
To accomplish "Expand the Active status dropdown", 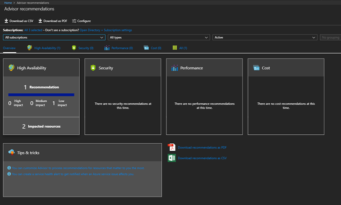I will [x=265, y=37].
